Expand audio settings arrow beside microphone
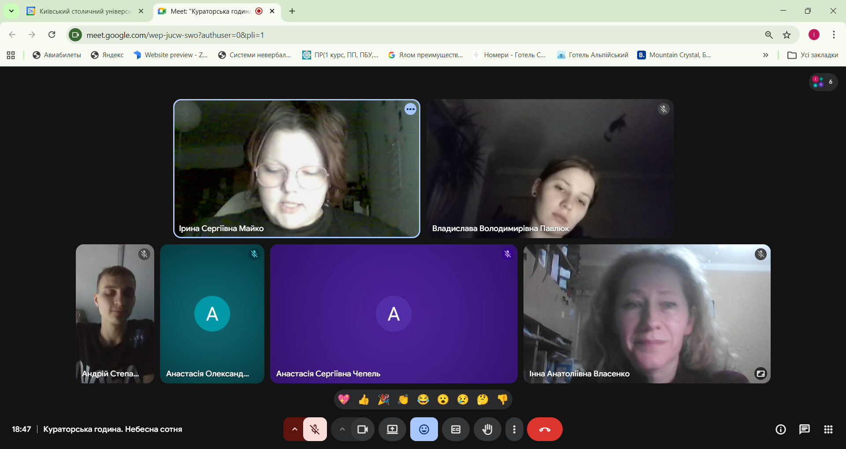Screen dimensions: 846x449 click(294, 429)
